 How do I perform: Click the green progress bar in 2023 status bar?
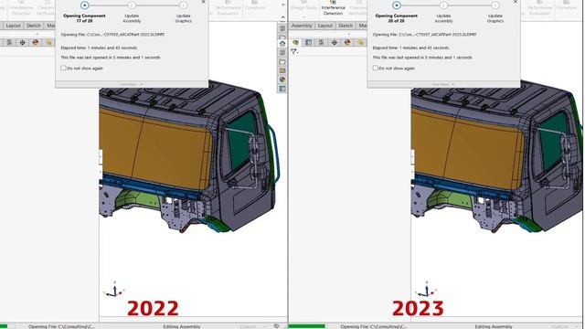click(307, 326)
